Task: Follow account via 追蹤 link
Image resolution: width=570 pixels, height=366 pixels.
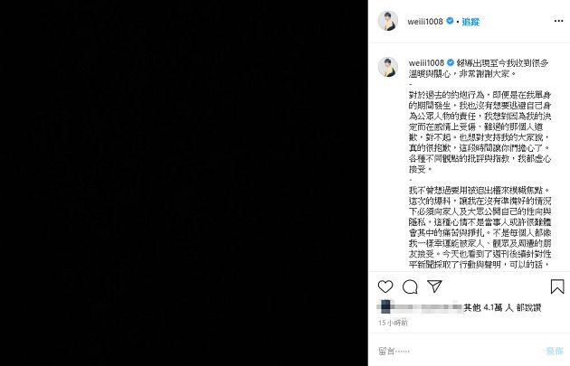Action: click(470, 22)
